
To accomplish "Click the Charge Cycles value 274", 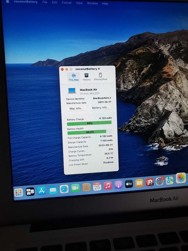I will (111, 149).
